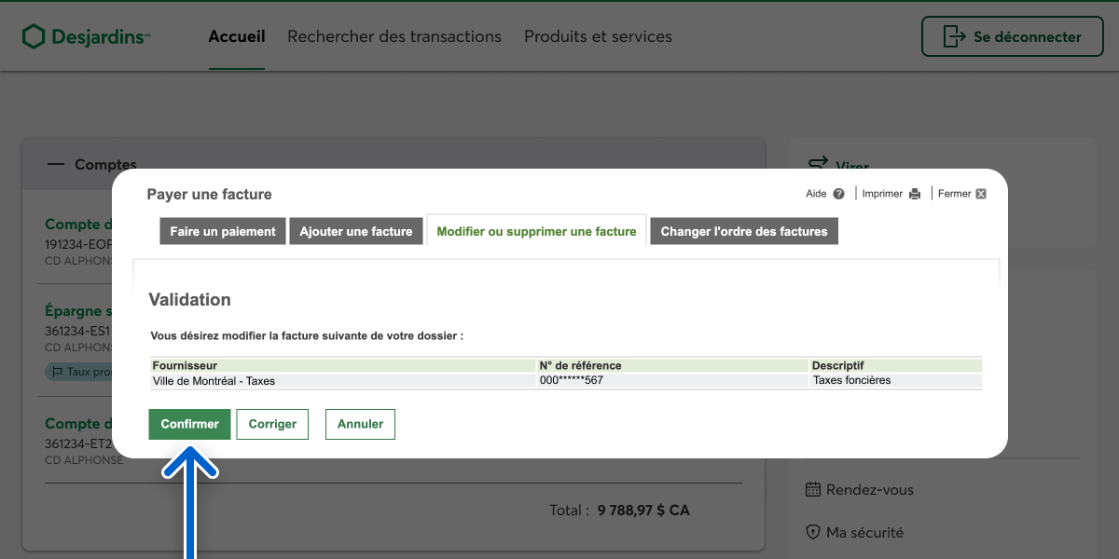Cancel with the Annuler button
Viewport: 1119px width, 559px height.
tap(360, 424)
